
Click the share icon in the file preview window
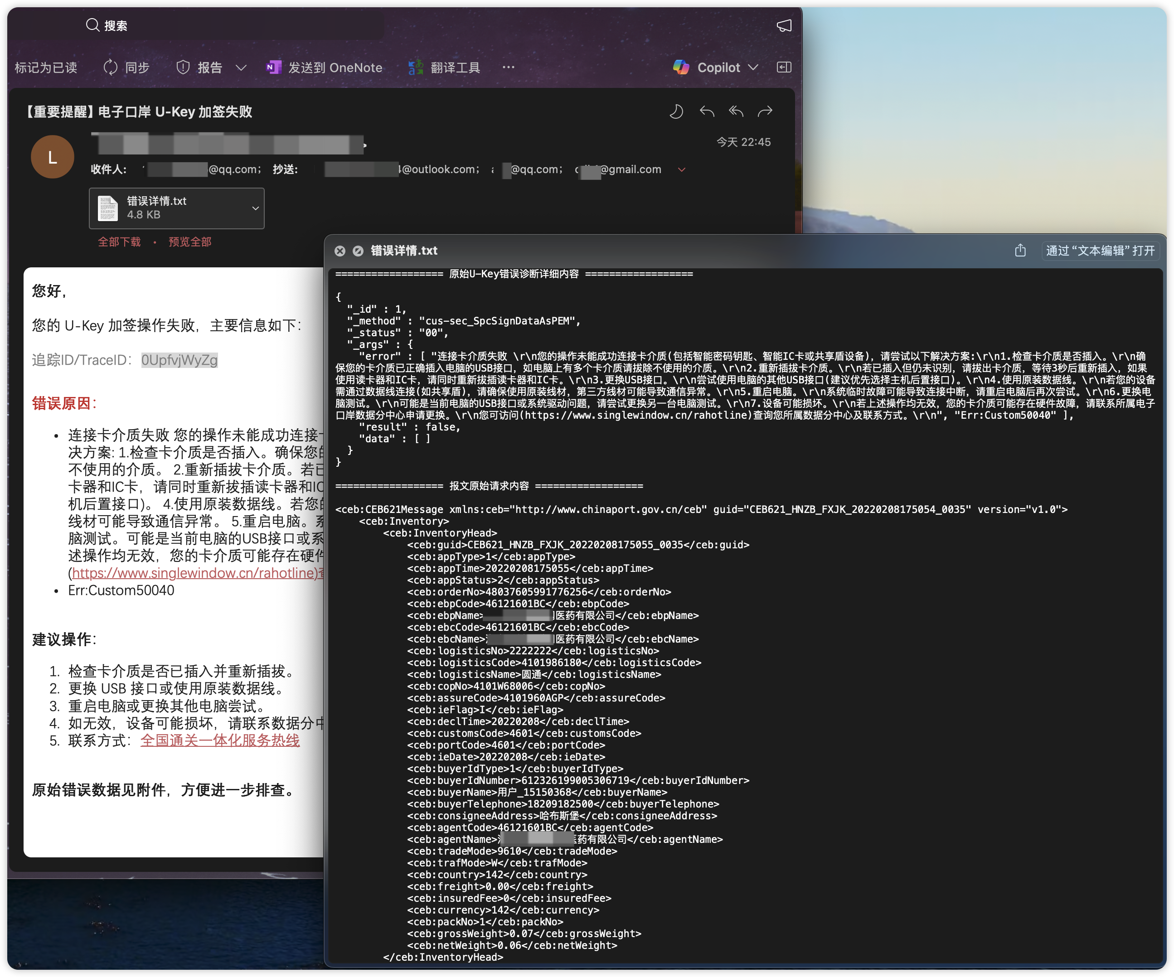coord(1020,251)
